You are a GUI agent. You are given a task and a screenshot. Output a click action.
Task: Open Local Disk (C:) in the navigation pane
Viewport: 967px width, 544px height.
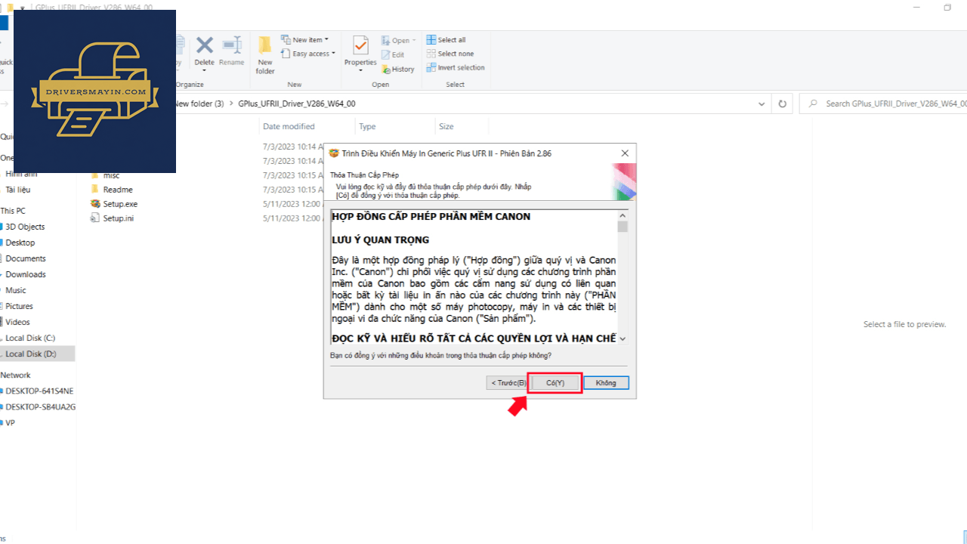click(x=30, y=338)
